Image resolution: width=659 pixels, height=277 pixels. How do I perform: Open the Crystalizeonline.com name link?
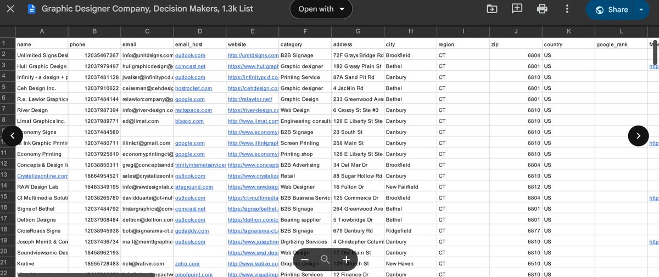coord(42,176)
